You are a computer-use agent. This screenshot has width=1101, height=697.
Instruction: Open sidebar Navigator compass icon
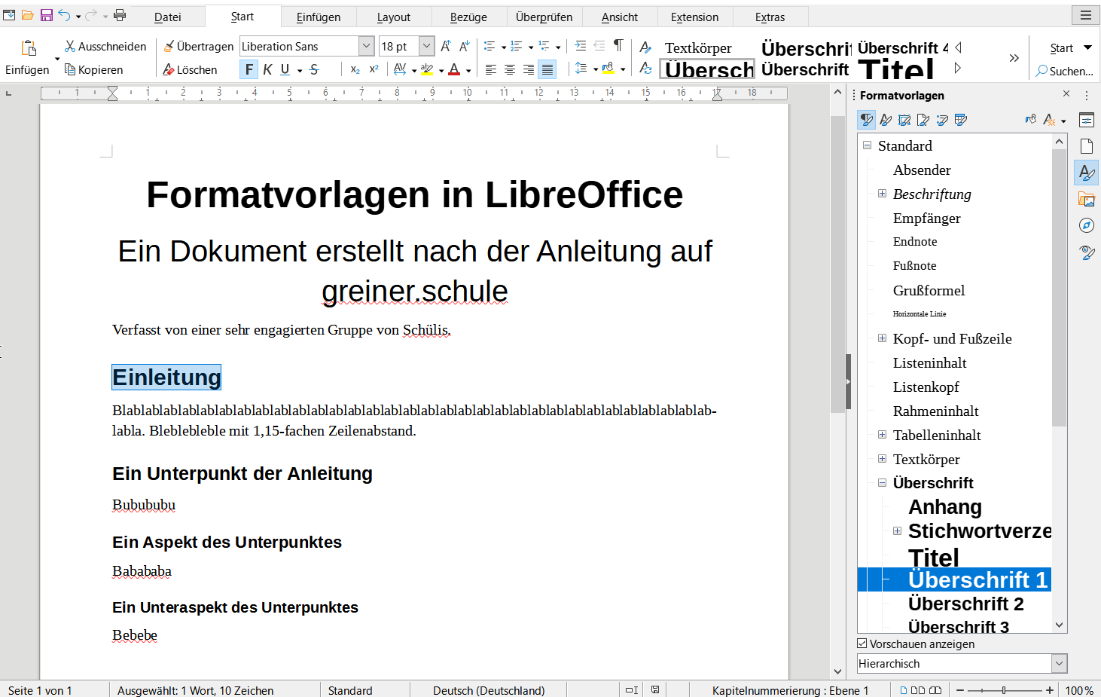1086,225
